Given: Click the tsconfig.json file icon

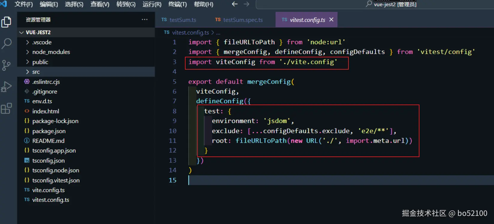Looking at the screenshot, I should [x=27, y=160].
